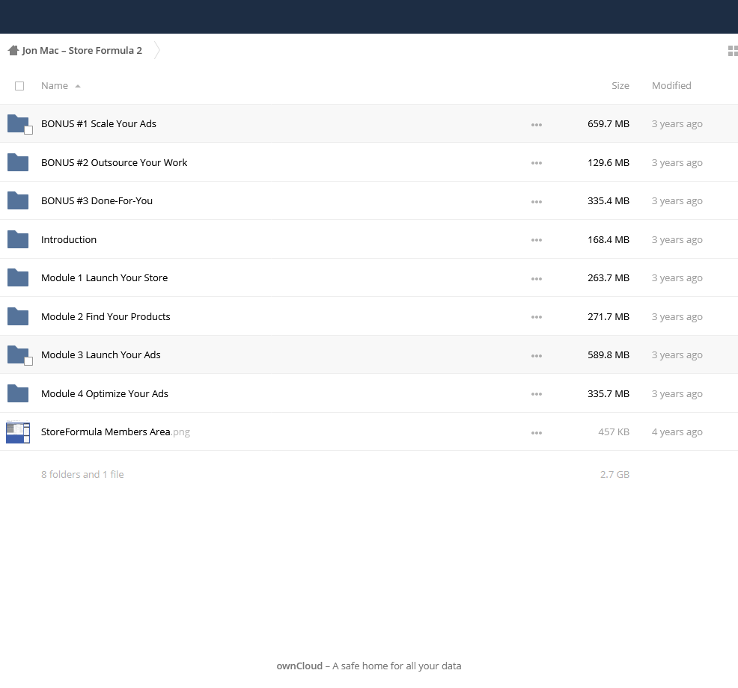Open the BONUS #2 Outsource Your Work folder
The width and height of the screenshot is (738, 688).
114,162
